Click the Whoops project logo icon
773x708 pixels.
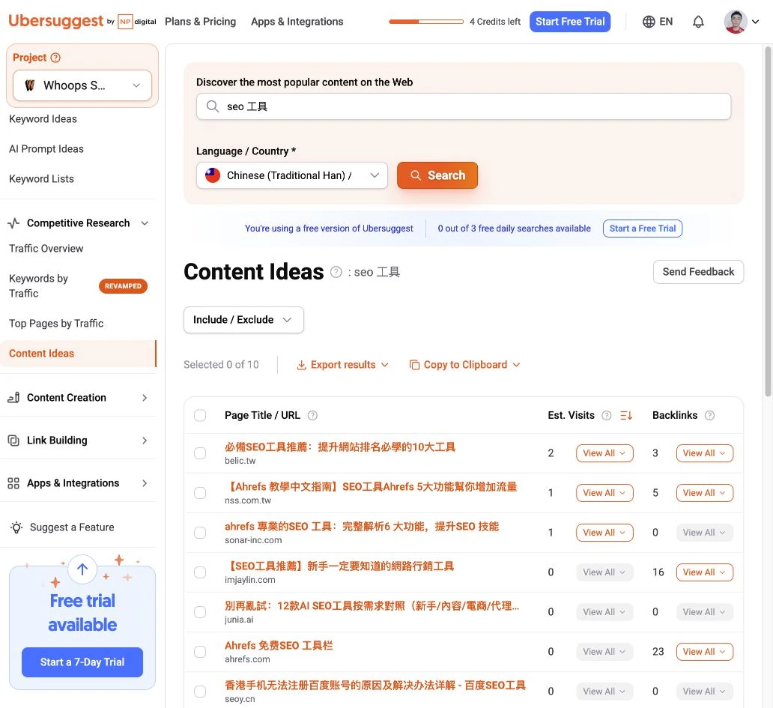point(30,85)
